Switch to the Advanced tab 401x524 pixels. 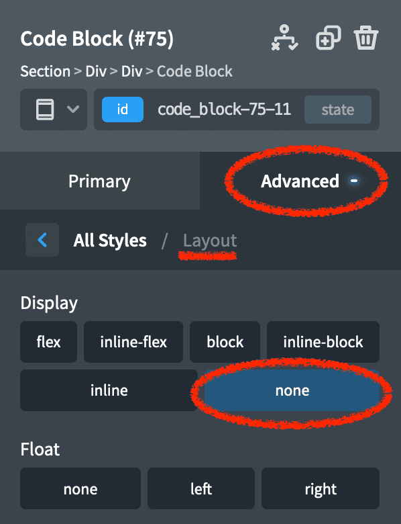[300, 181]
